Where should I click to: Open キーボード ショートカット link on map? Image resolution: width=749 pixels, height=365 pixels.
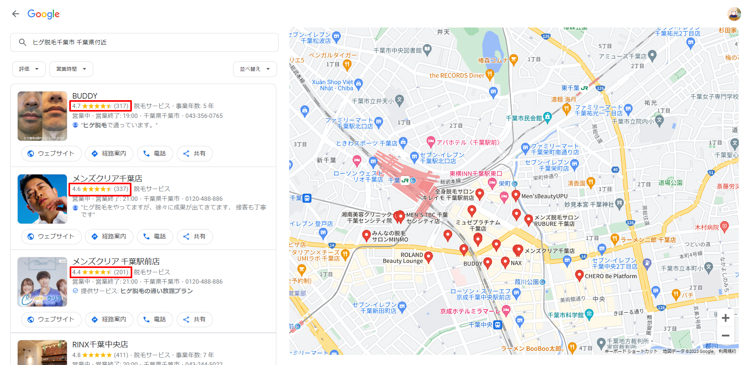[x=631, y=351]
